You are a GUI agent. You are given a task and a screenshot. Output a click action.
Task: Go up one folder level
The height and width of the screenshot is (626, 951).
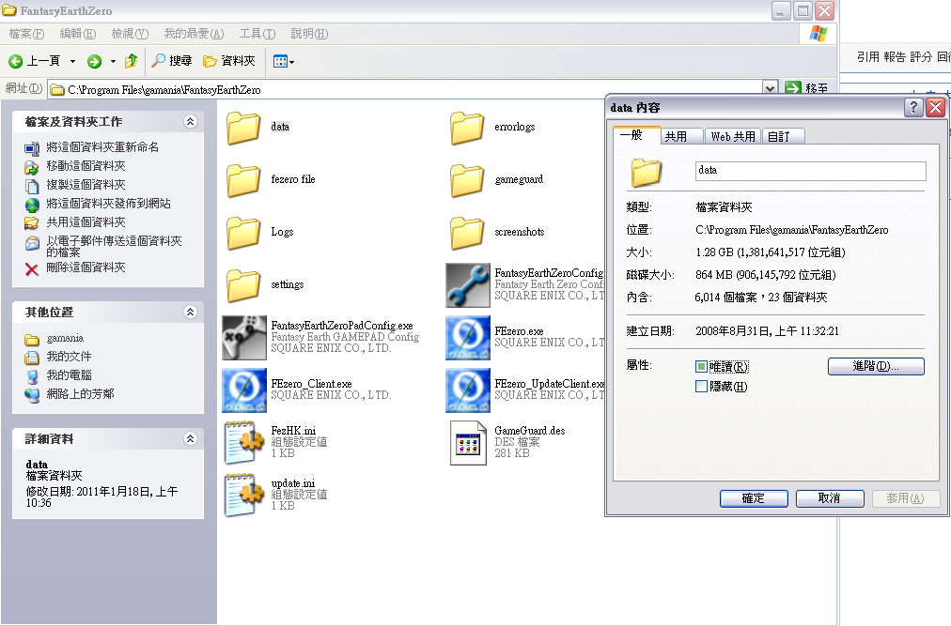(x=131, y=61)
